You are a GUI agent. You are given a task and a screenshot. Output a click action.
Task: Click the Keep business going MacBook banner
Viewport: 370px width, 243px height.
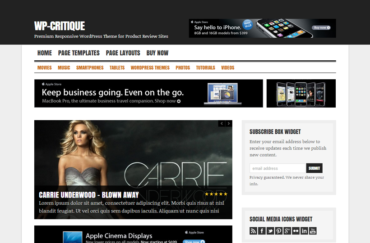[148, 94]
